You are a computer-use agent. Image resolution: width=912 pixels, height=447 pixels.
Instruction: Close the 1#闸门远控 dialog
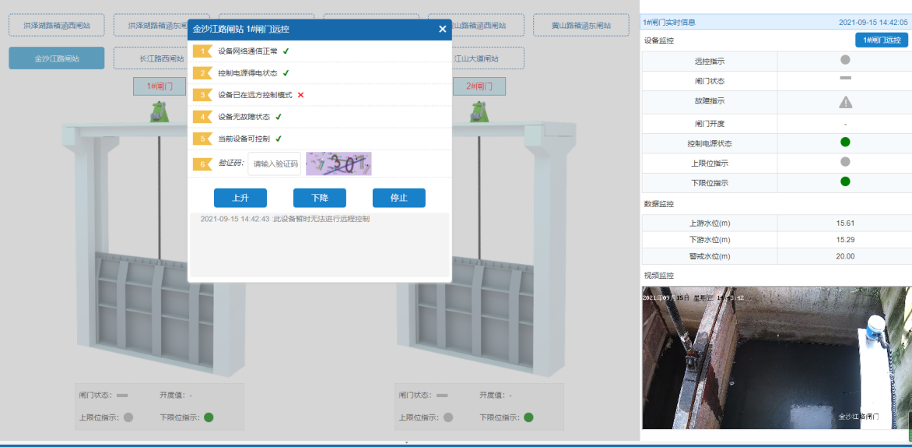[x=442, y=29]
